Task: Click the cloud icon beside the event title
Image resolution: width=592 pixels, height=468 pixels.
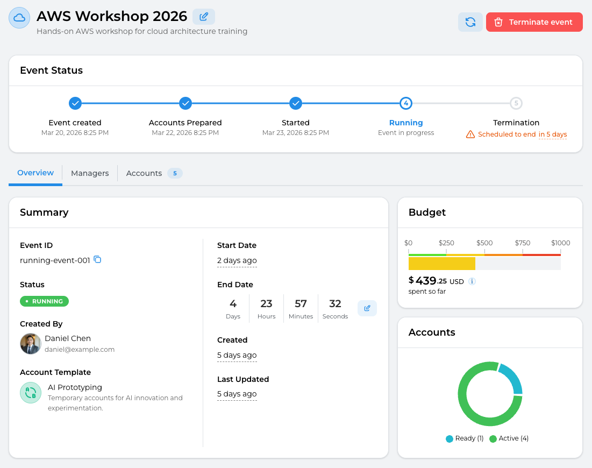Action: (x=19, y=18)
